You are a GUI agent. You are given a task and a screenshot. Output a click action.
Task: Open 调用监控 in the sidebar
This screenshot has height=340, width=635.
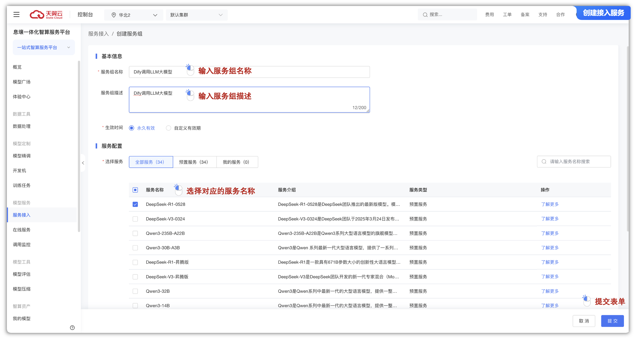click(22, 245)
